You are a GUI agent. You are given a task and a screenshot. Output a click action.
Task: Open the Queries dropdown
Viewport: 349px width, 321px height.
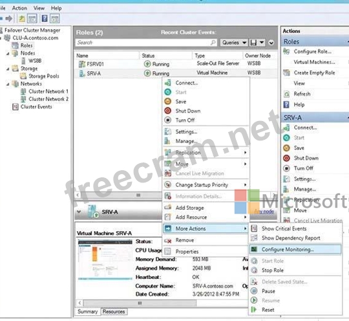234,42
